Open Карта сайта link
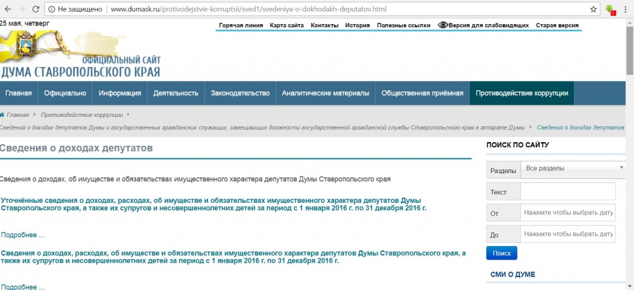Image resolution: width=634 pixels, height=290 pixels. (x=287, y=25)
